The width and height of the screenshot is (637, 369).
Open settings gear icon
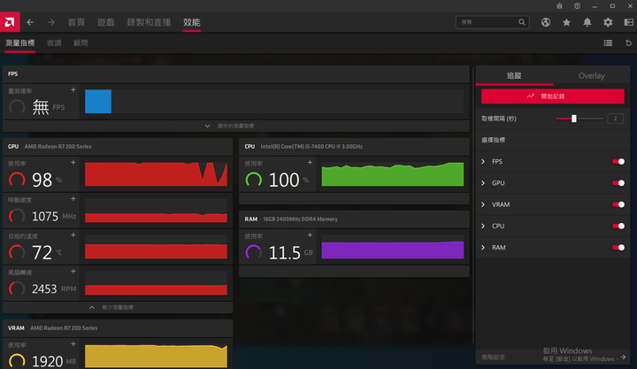(608, 22)
